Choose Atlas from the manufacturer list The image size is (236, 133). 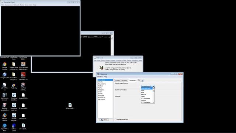[147, 92]
